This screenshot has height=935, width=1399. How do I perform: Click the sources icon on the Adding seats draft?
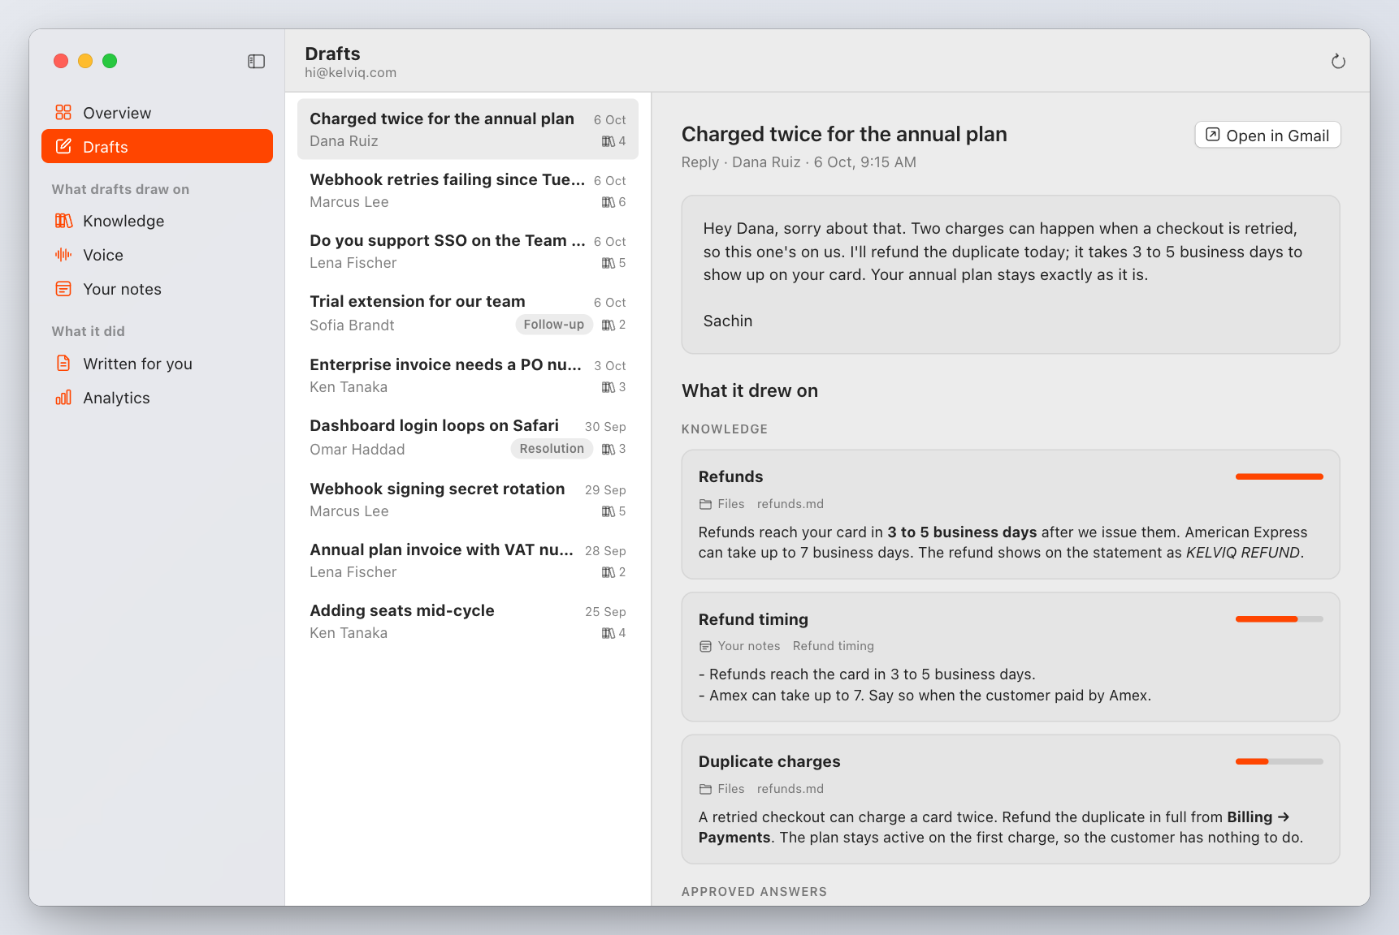pyautogui.click(x=608, y=633)
